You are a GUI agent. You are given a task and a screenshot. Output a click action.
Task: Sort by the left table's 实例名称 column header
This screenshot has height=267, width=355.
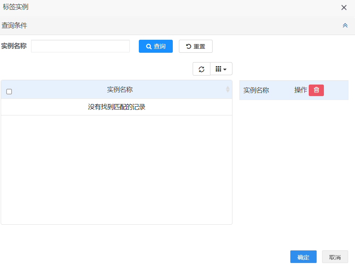pyautogui.click(x=120, y=90)
